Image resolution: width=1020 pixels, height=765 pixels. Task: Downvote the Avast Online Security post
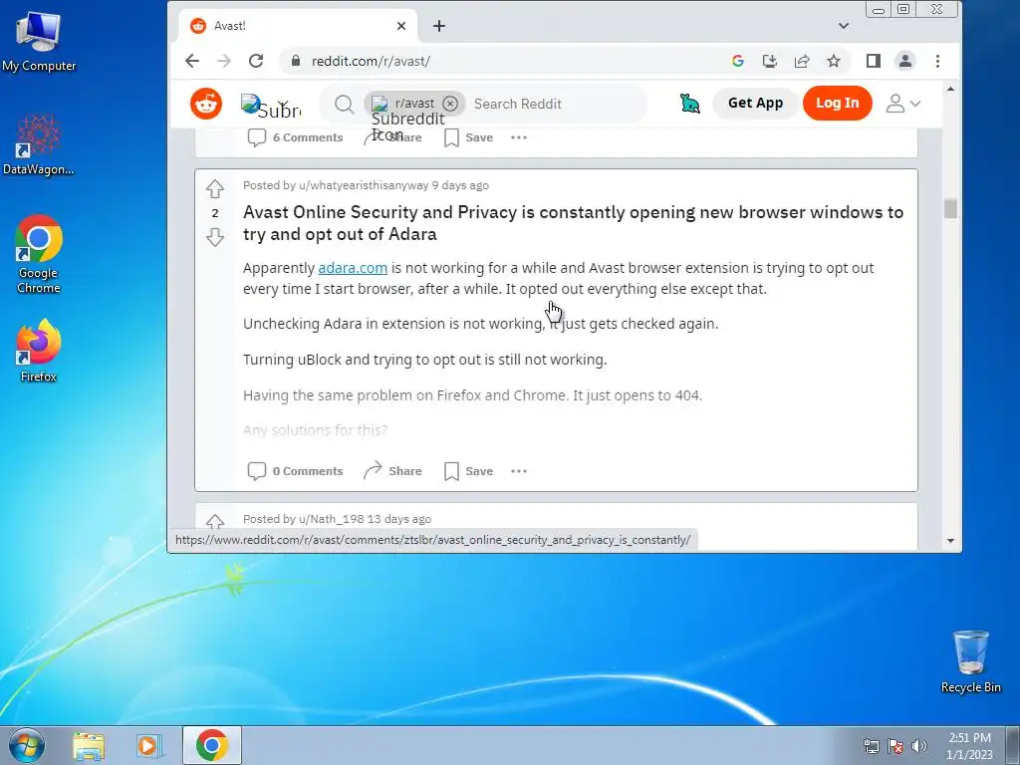pos(215,237)
